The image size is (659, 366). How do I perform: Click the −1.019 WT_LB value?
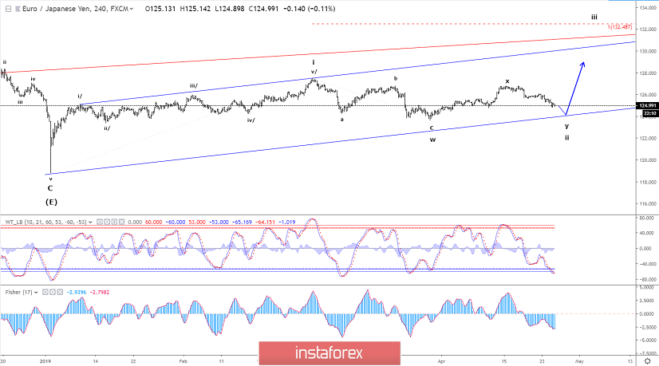(286, 222)
